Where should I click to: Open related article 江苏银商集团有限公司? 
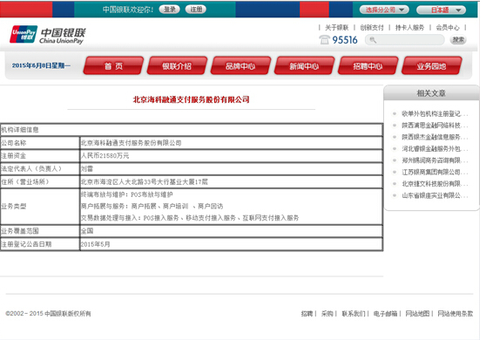435,172
